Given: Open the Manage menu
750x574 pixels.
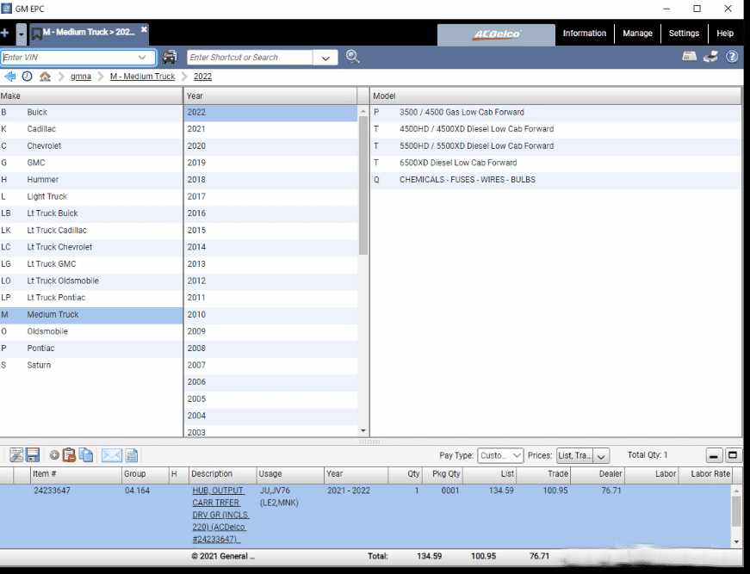Looking at the screenshot, I should 637,34.
